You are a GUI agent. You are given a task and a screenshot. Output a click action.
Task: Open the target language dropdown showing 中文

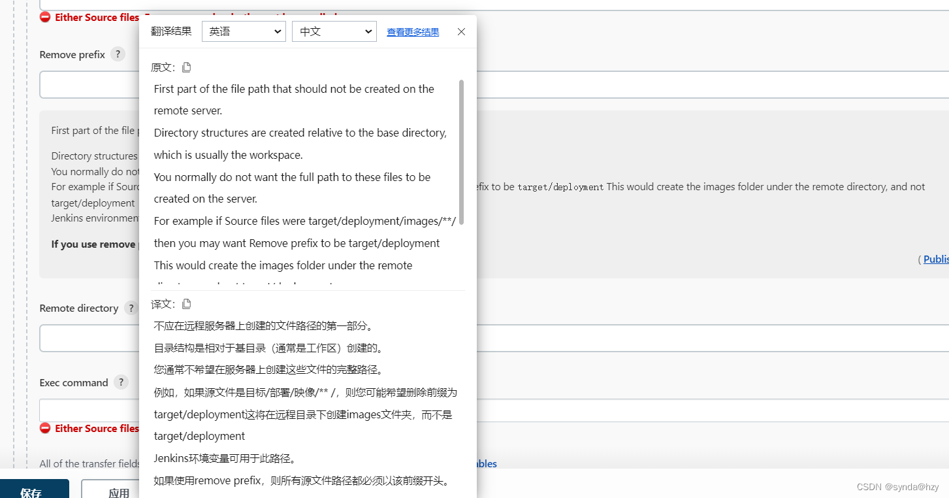point(334,31)
